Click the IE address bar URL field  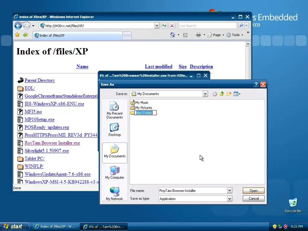[97, 26]
